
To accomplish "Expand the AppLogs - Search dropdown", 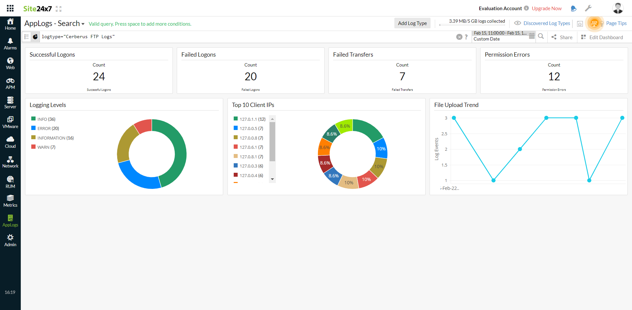I will 84,24.
